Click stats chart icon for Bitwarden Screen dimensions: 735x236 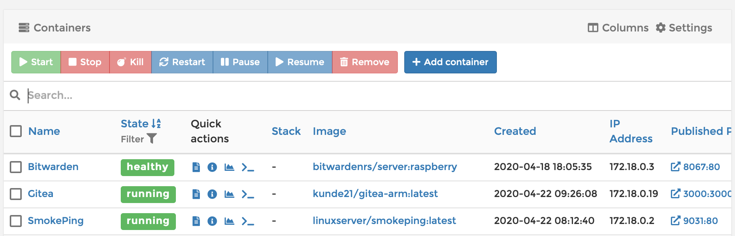coord(229,167)
